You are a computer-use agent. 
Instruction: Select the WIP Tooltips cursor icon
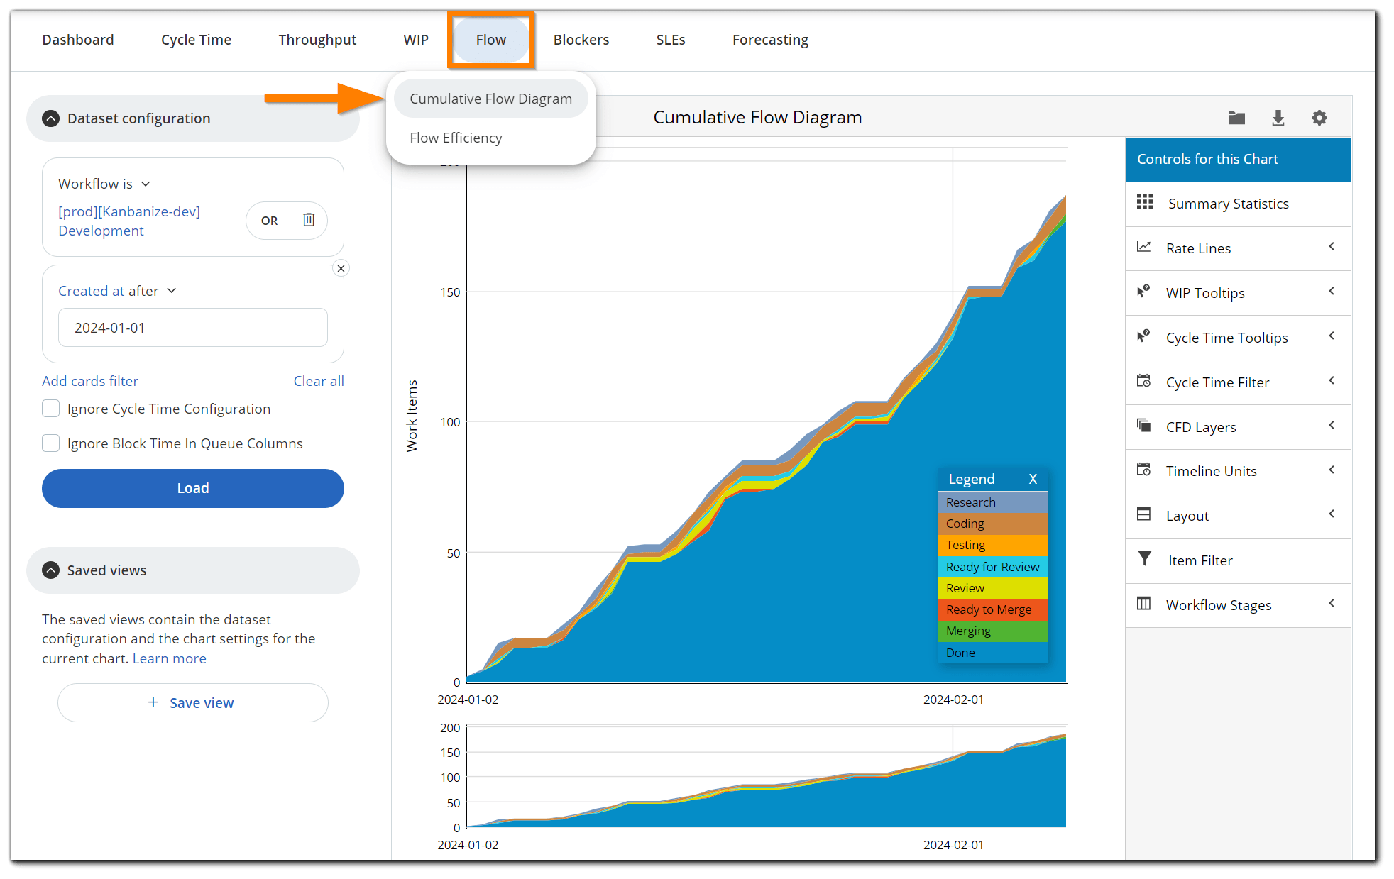[x=1144, y=292]
